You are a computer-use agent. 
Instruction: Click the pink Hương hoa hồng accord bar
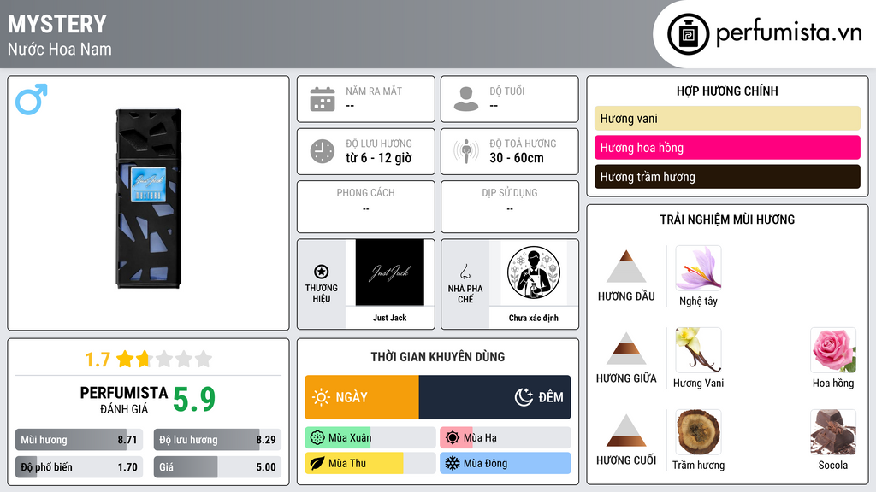(727, 147)
